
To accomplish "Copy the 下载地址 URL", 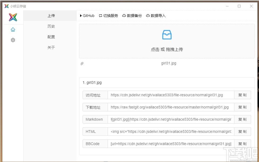I will tap(243, 107).
